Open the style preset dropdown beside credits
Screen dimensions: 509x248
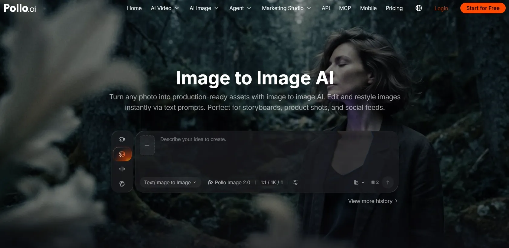[x=359, y=182]
